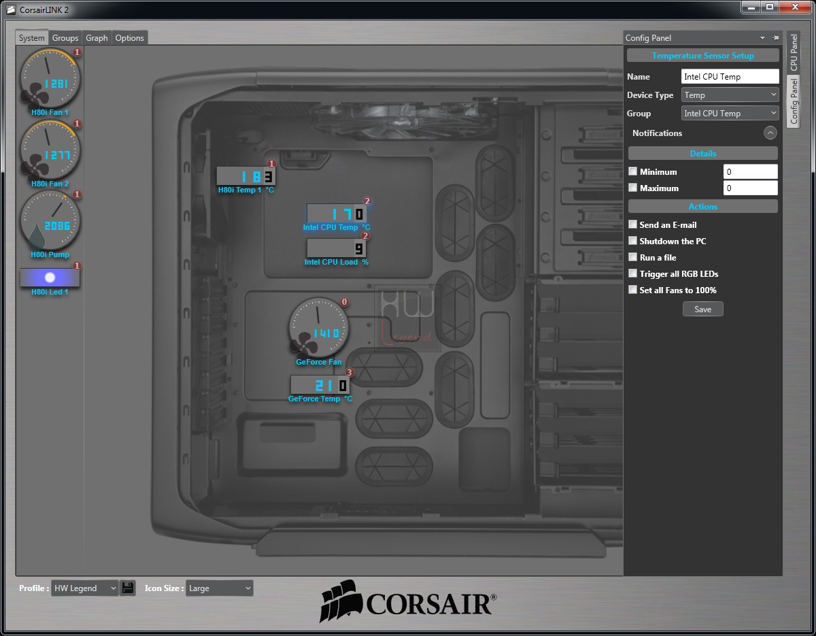This screenshot has width=816, height=636.
Task: Click the Corsair logo
Action: coord(408,601)
